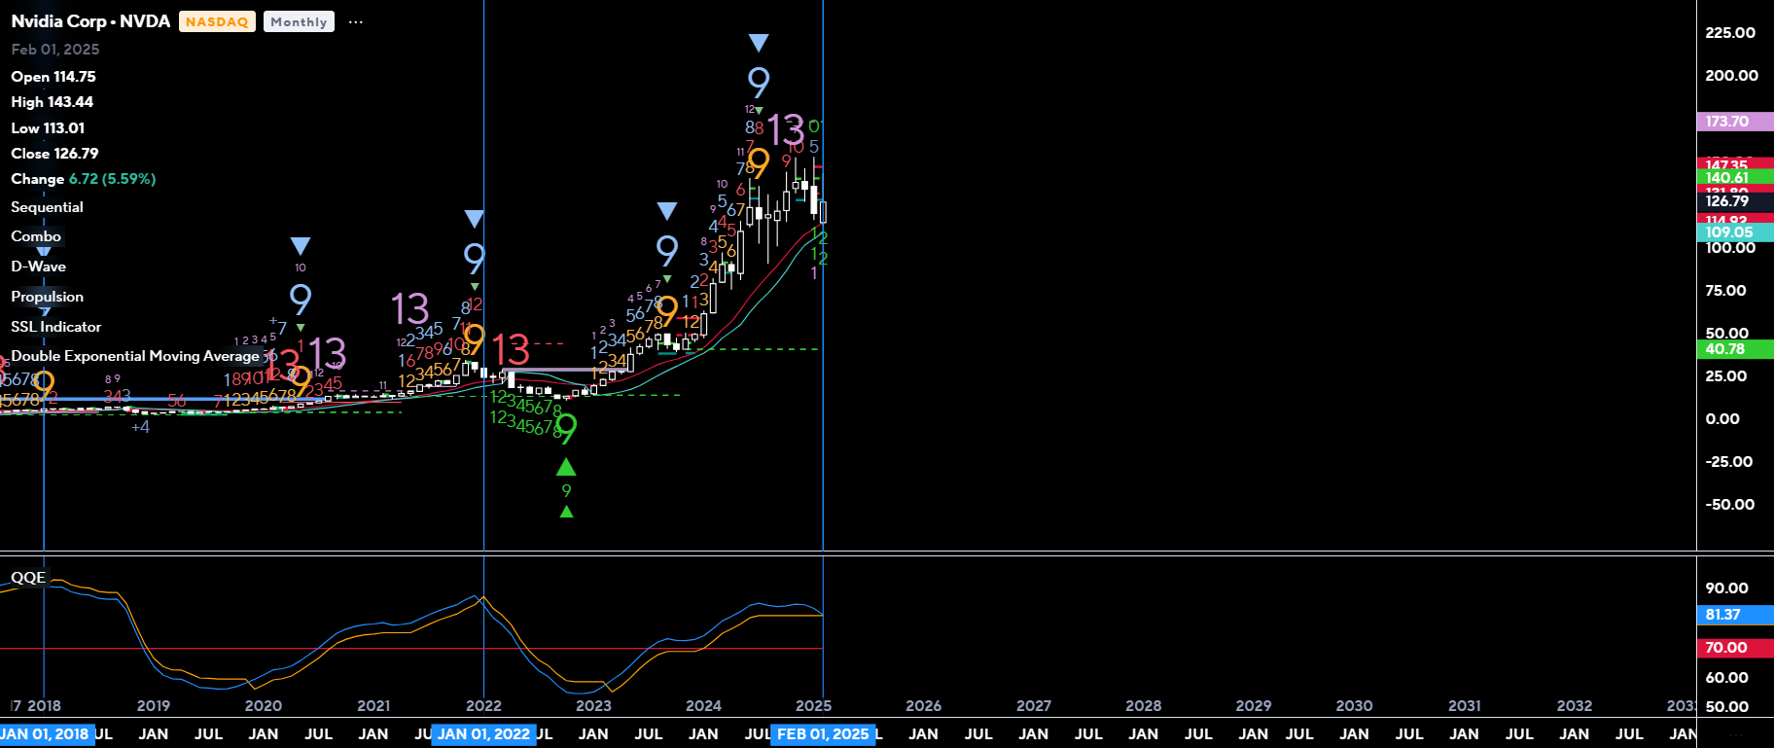Select the D-Wave indicator legend

click(x=39, y=267)
